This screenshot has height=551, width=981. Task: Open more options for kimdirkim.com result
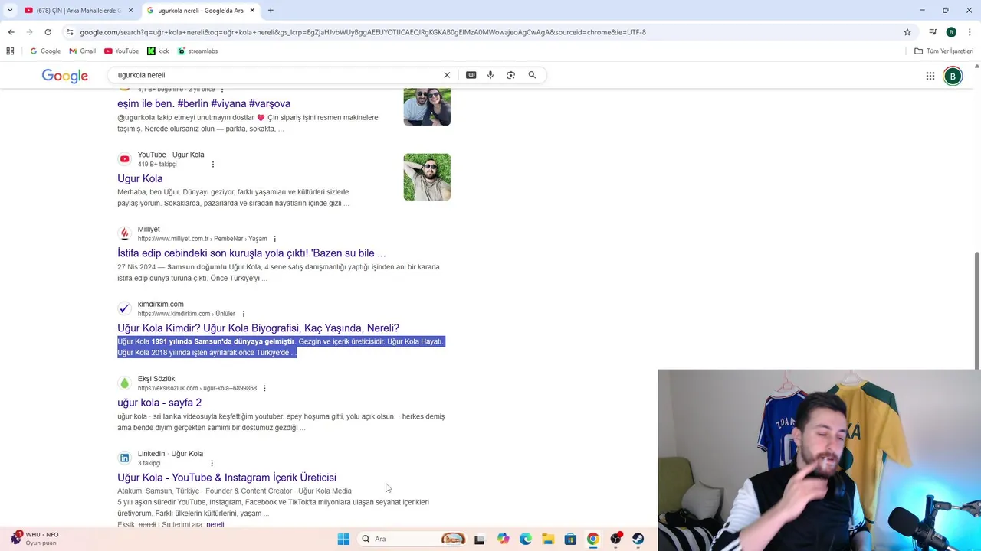click(x=244, y=314)
